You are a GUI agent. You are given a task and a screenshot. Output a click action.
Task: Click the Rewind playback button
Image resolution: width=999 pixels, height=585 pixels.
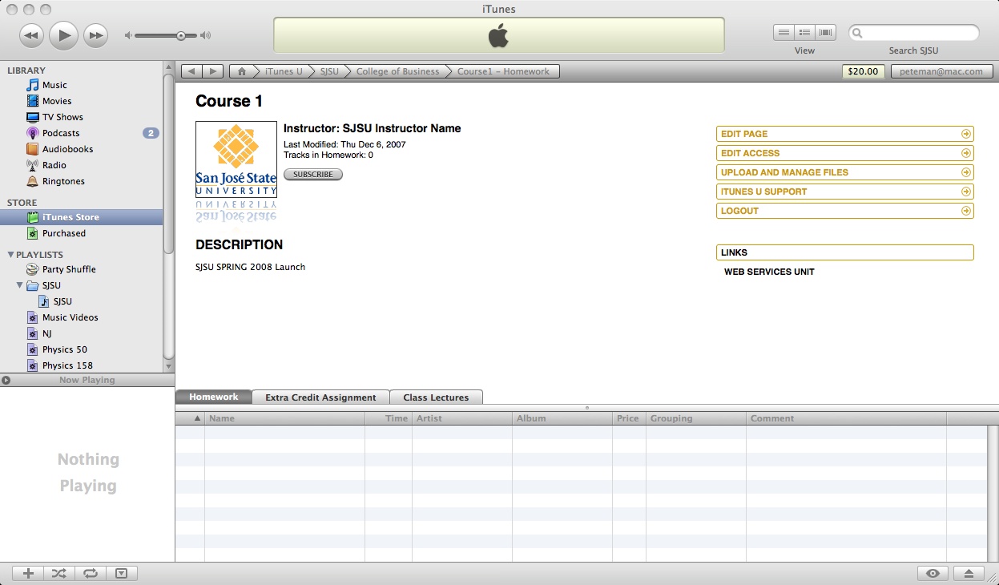[31, 35]
